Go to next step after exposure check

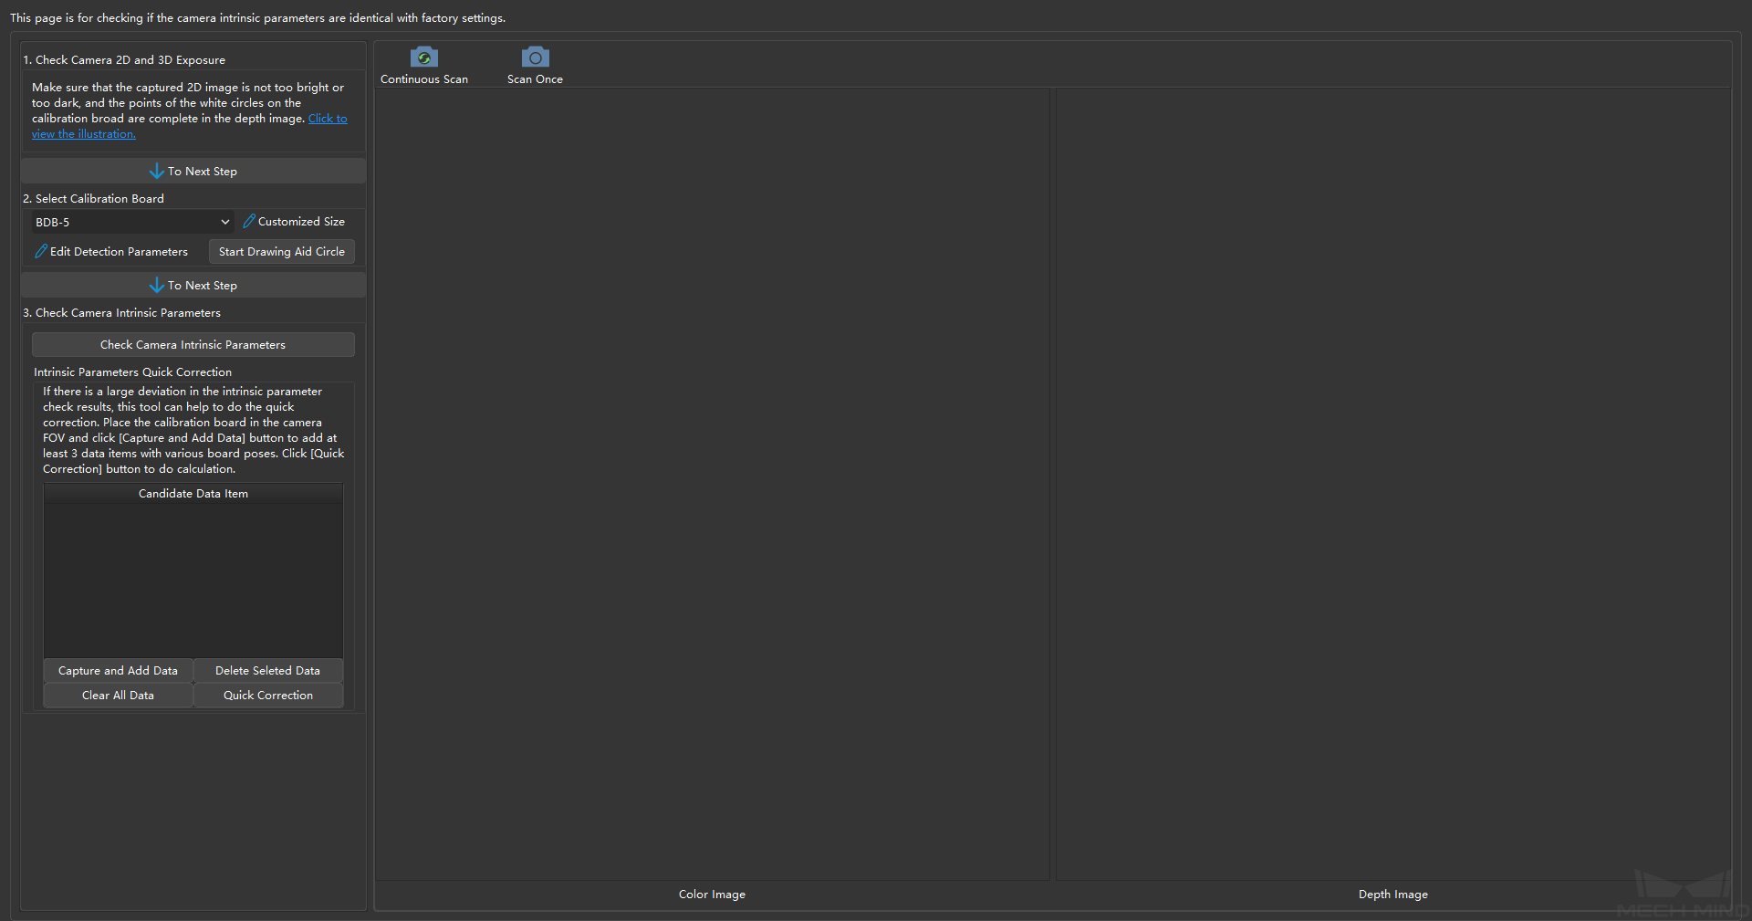193,171
